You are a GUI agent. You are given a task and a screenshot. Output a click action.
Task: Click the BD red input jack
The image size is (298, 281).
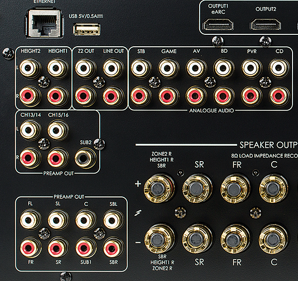(x=224, y=95)
